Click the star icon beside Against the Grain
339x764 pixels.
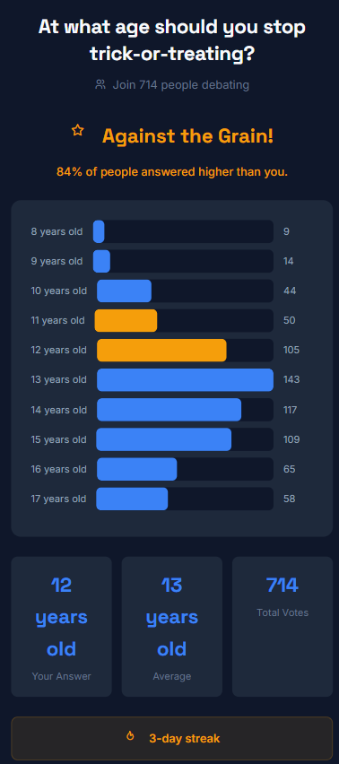[77, 130]
